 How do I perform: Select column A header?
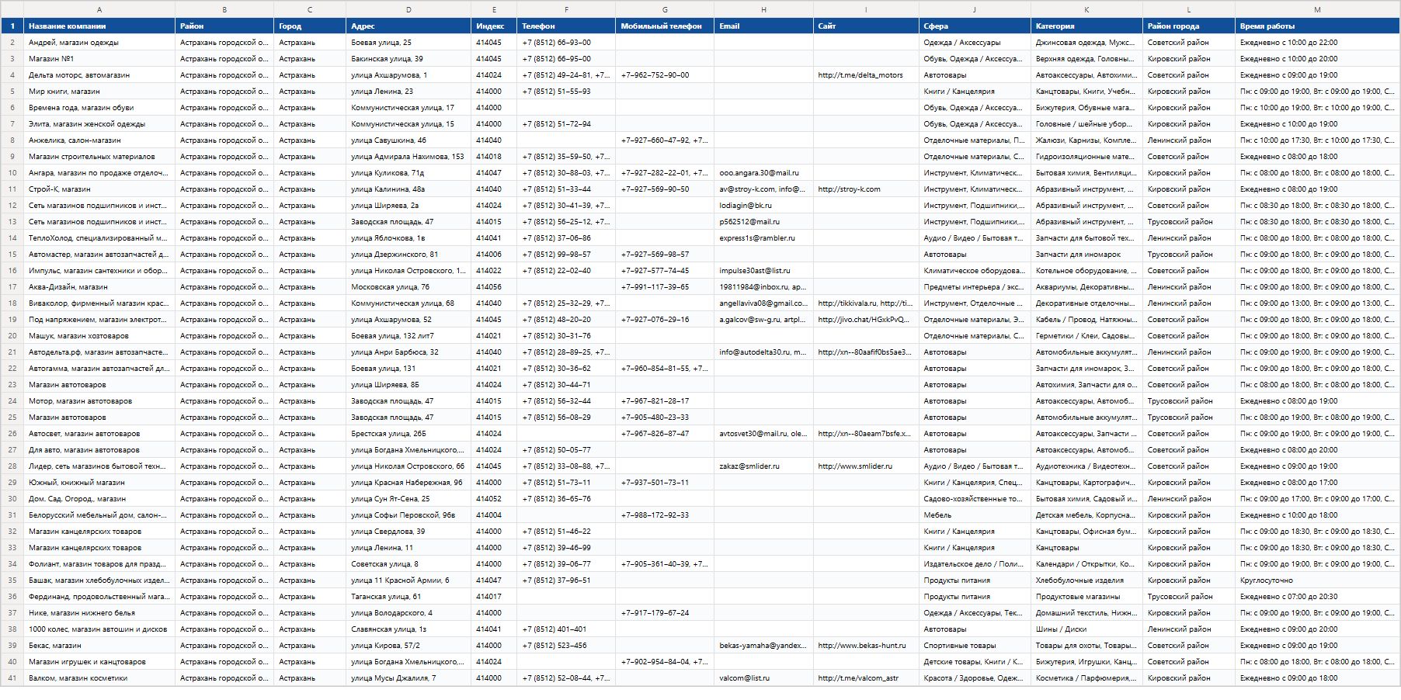99,9
